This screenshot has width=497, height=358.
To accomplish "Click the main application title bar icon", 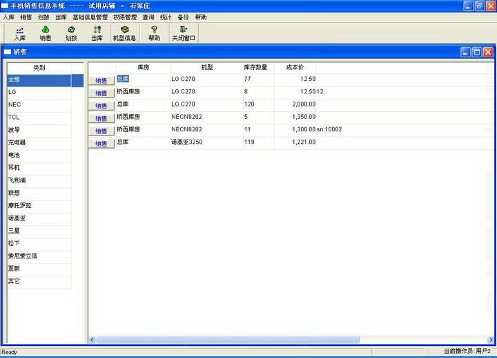I will 4,6.
